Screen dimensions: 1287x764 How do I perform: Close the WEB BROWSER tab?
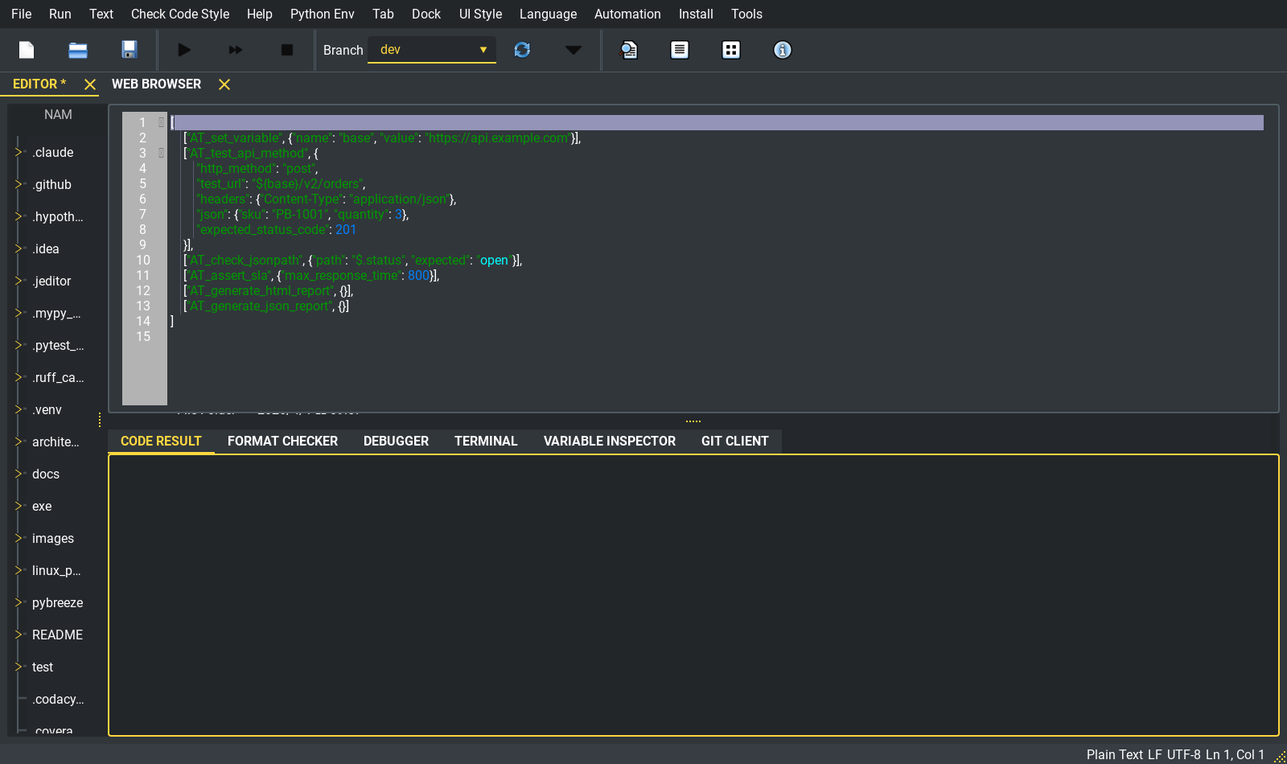(224, 84)
